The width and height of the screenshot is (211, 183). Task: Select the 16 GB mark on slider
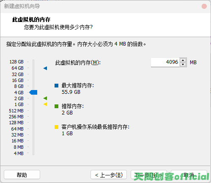(x=18, y=80)
